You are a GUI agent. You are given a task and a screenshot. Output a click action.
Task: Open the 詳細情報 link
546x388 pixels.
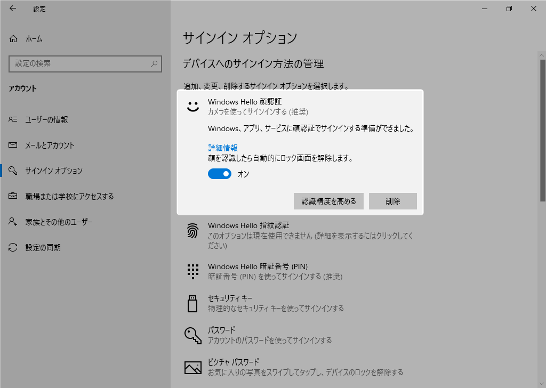pyautogui.click(x=222, y=148)
